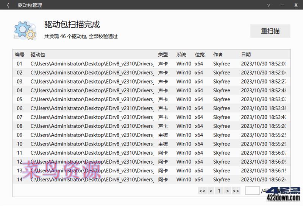Click the 作者 column header
Image resolution: width=303 pixels, height=206 pixels.
tap(218, 54)
